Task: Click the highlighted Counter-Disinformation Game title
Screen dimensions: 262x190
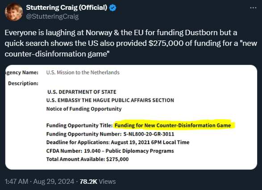Action: 173,125
